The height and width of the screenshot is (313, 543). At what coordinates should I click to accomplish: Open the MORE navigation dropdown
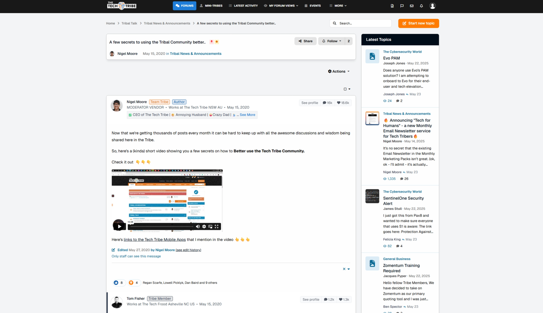(x=338, y=6)
